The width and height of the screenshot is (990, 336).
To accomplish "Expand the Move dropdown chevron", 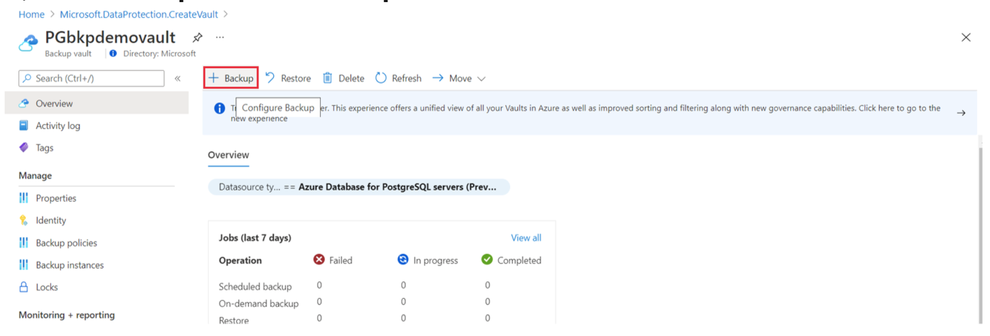I will (x=482, y=79).
